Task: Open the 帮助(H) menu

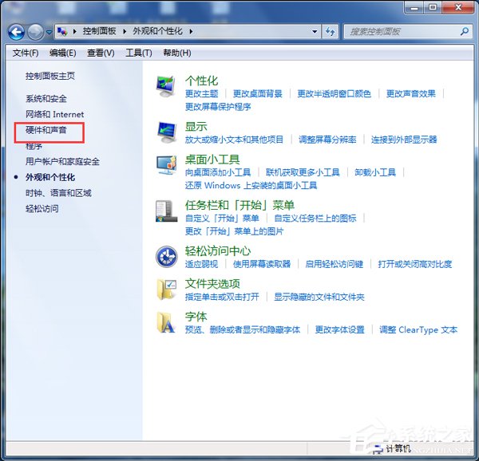Action: (x=177, y=53)
